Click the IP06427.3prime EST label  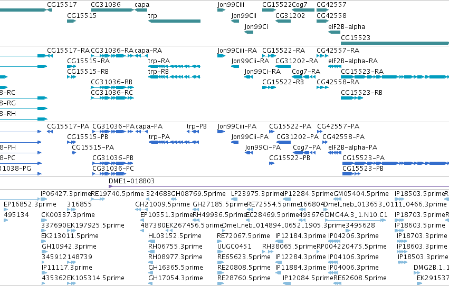(65, 194)
